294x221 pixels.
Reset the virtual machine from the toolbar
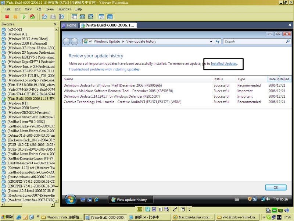coord(32,17)
